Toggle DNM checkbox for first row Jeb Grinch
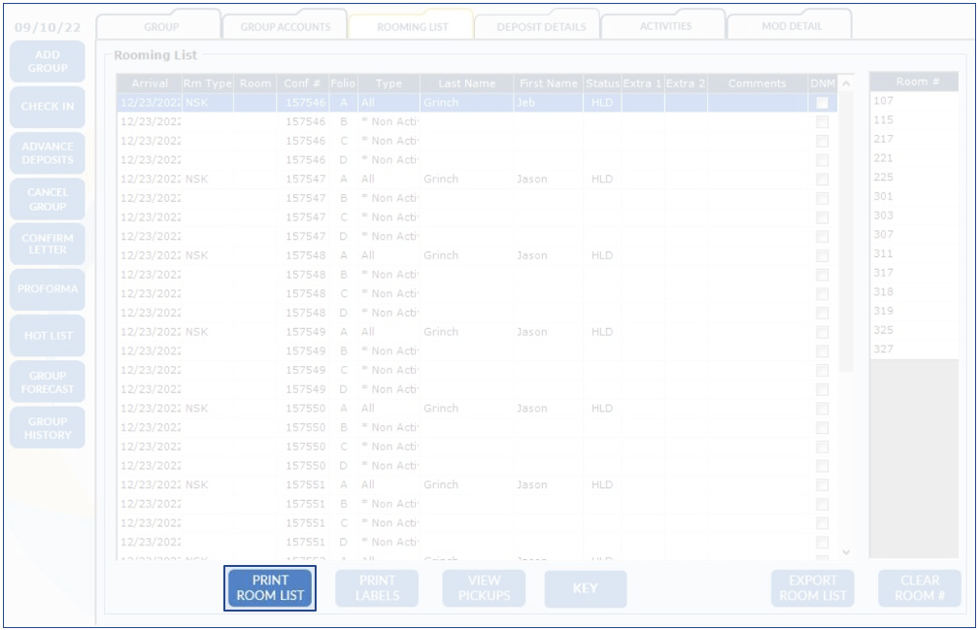979x630 pixels. [823, 103]
